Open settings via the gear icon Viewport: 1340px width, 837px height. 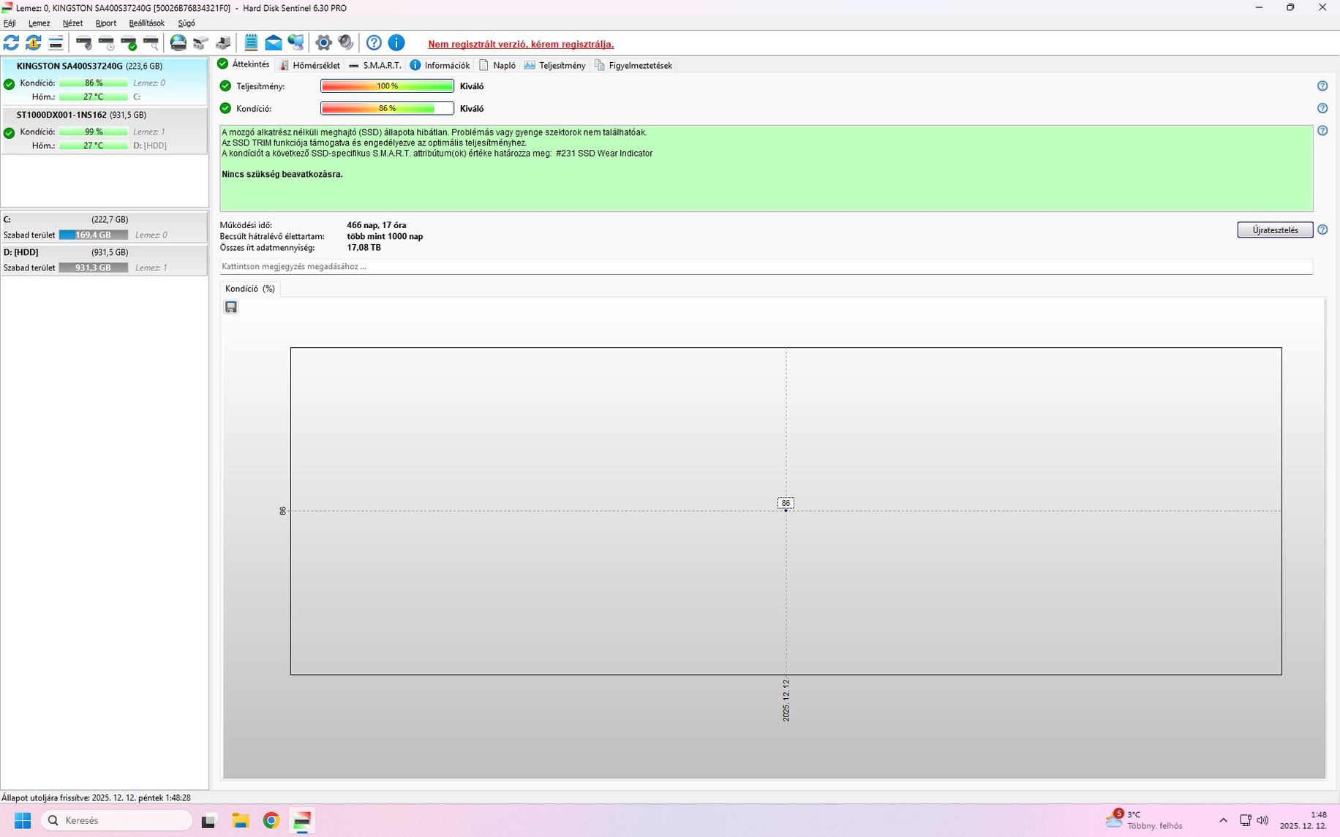[x=323, y=42]
